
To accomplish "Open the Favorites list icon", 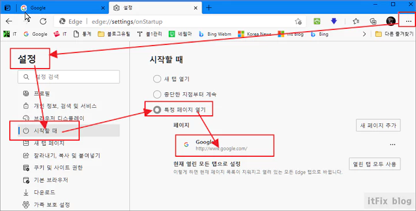I will [x=356, y=21].
